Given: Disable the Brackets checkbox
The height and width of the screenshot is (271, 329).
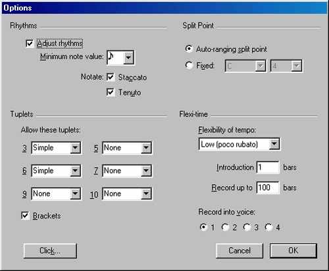Looking at the screenshot, I should [25, 216].
